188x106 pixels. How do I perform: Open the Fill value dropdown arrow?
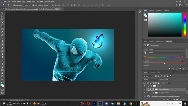tap(170, 83)
